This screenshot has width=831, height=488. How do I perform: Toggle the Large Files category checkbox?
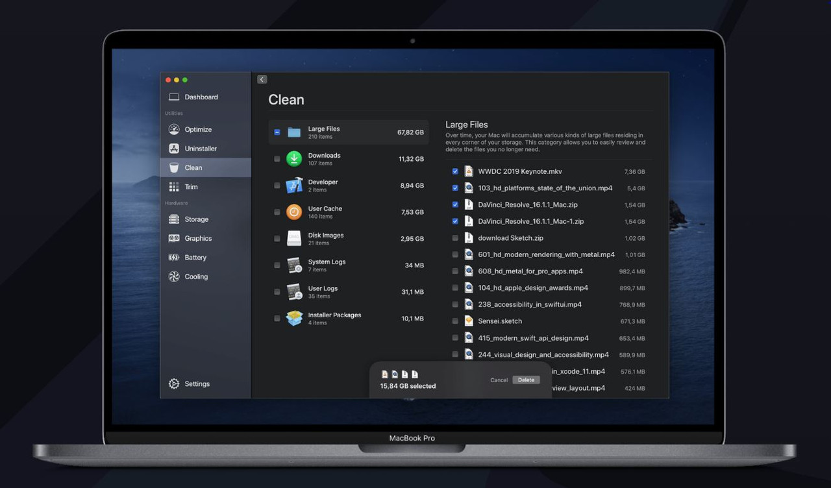pyautogui.click(x=277, y=132)
